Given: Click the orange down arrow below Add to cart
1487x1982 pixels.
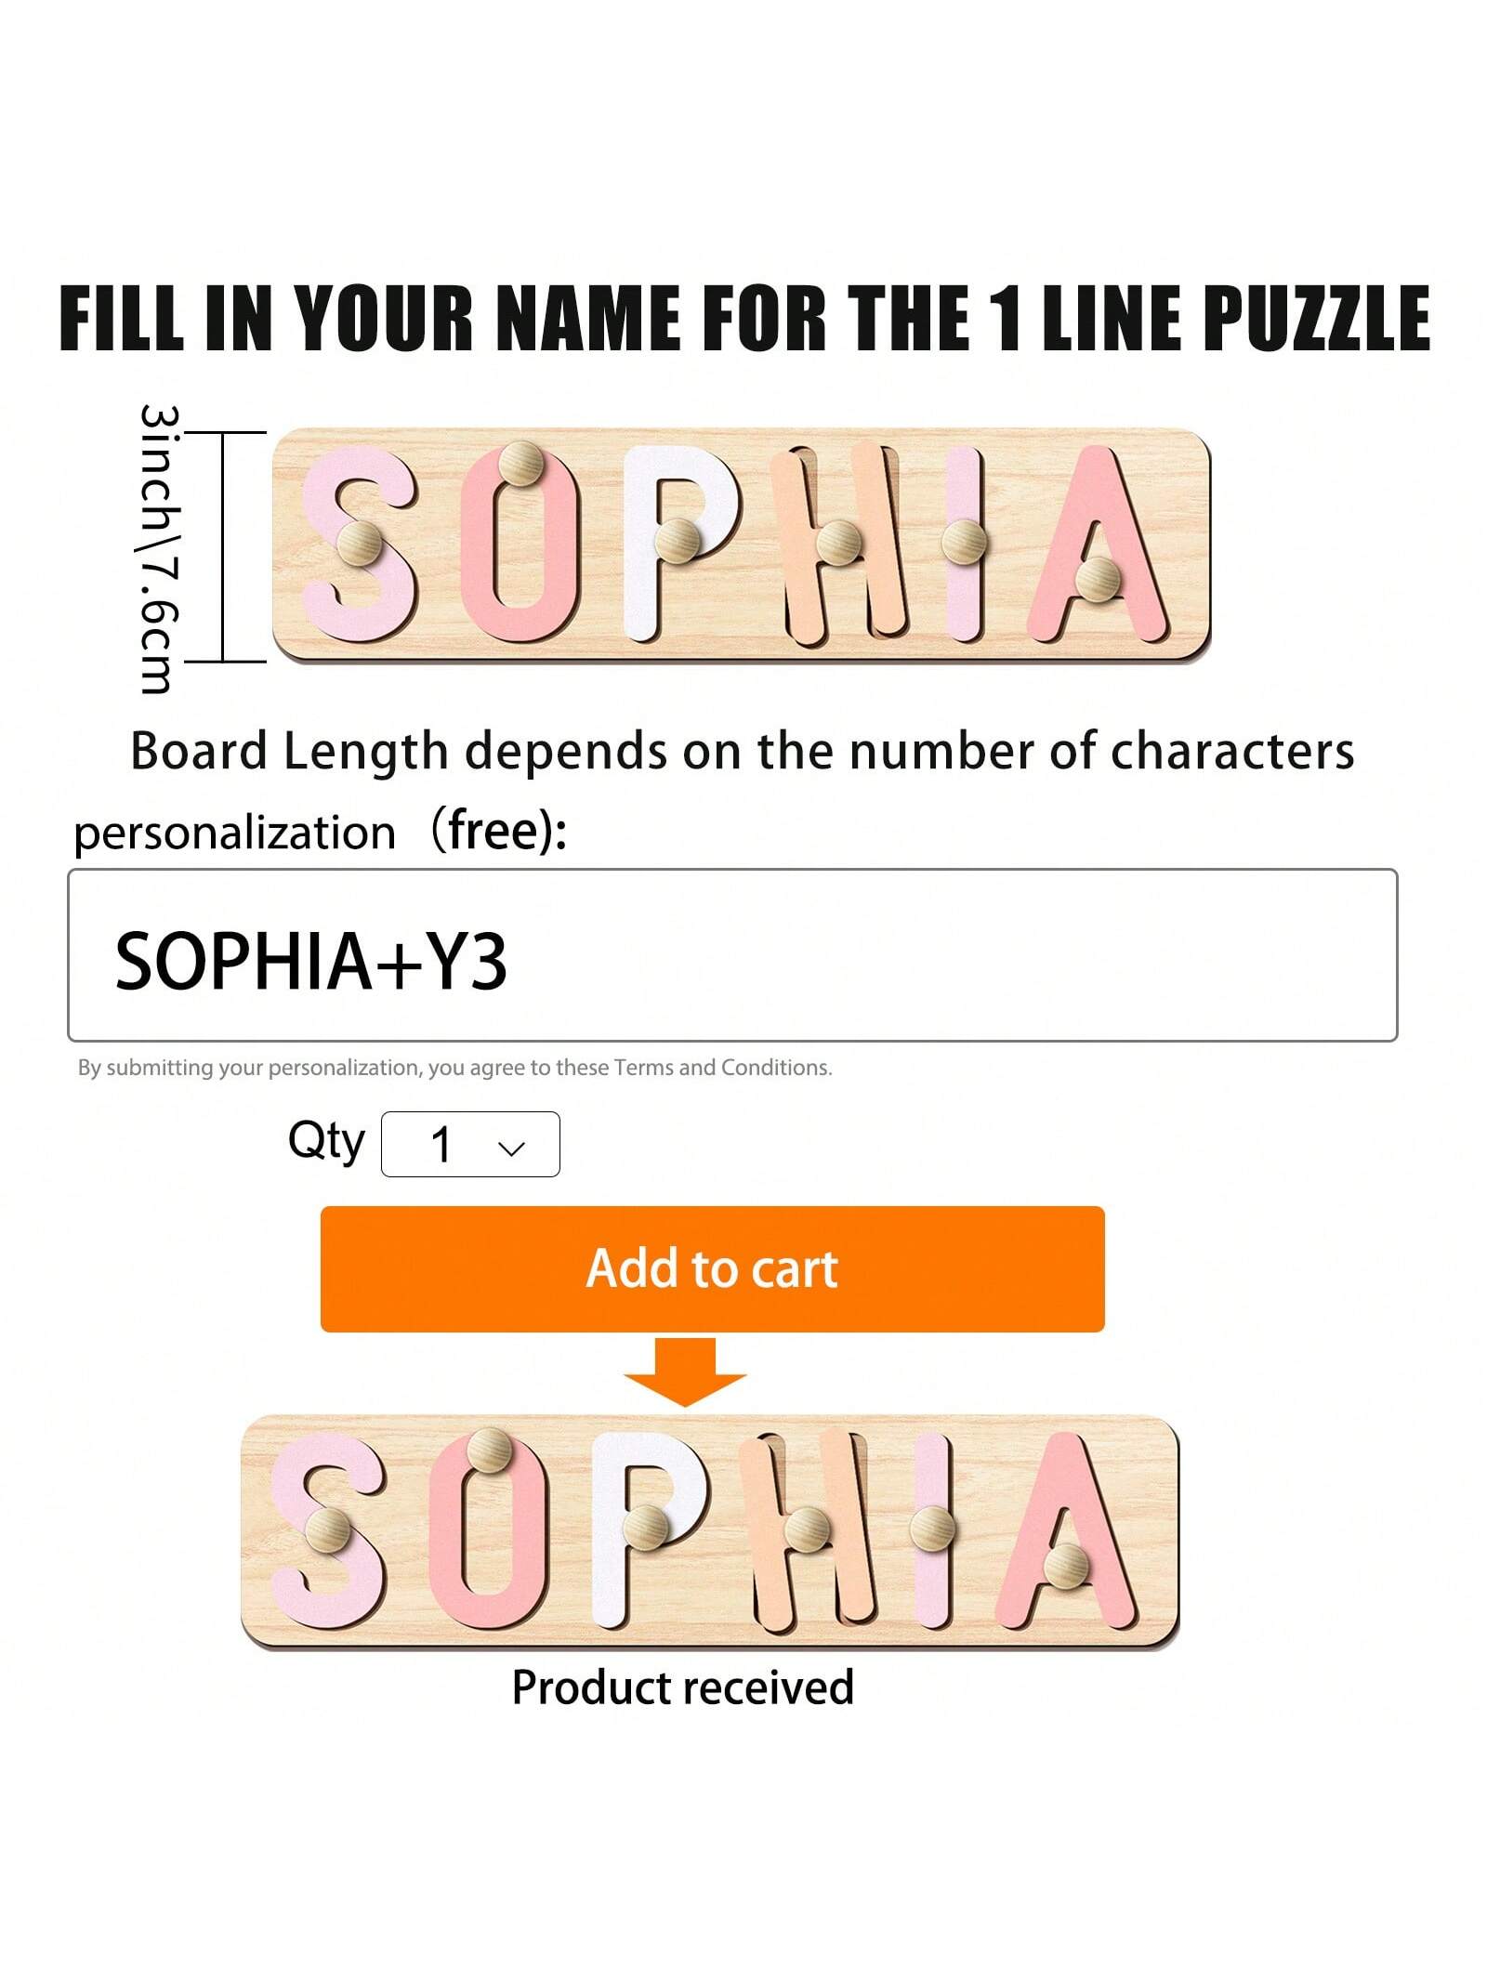Looking at the screenshot, I should pyautogui.click(x=685, y=1372).
